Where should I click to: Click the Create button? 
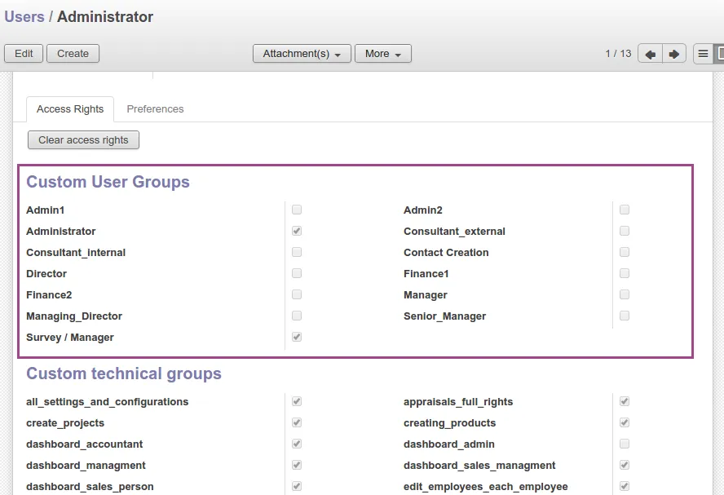(73, 54)
